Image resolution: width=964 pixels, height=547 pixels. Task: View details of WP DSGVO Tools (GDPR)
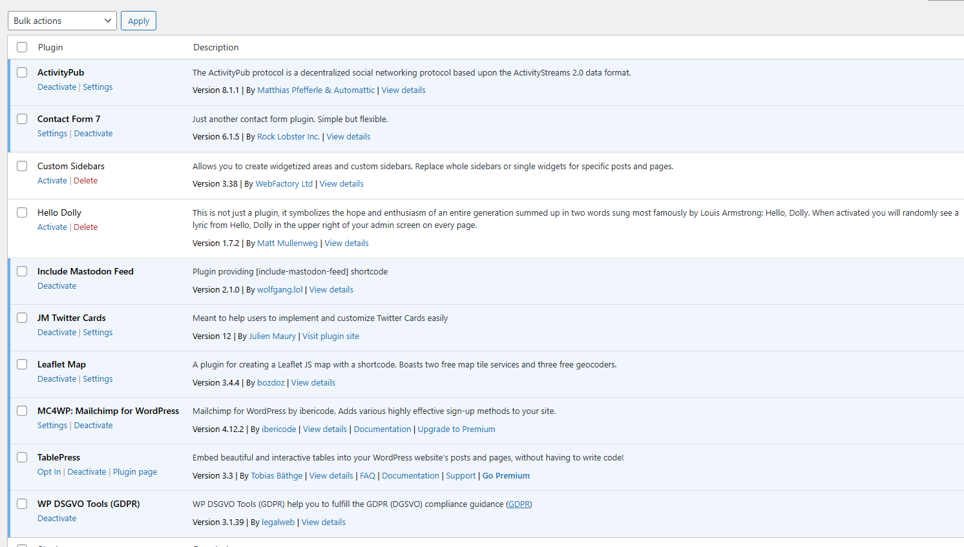coord(323,522)
